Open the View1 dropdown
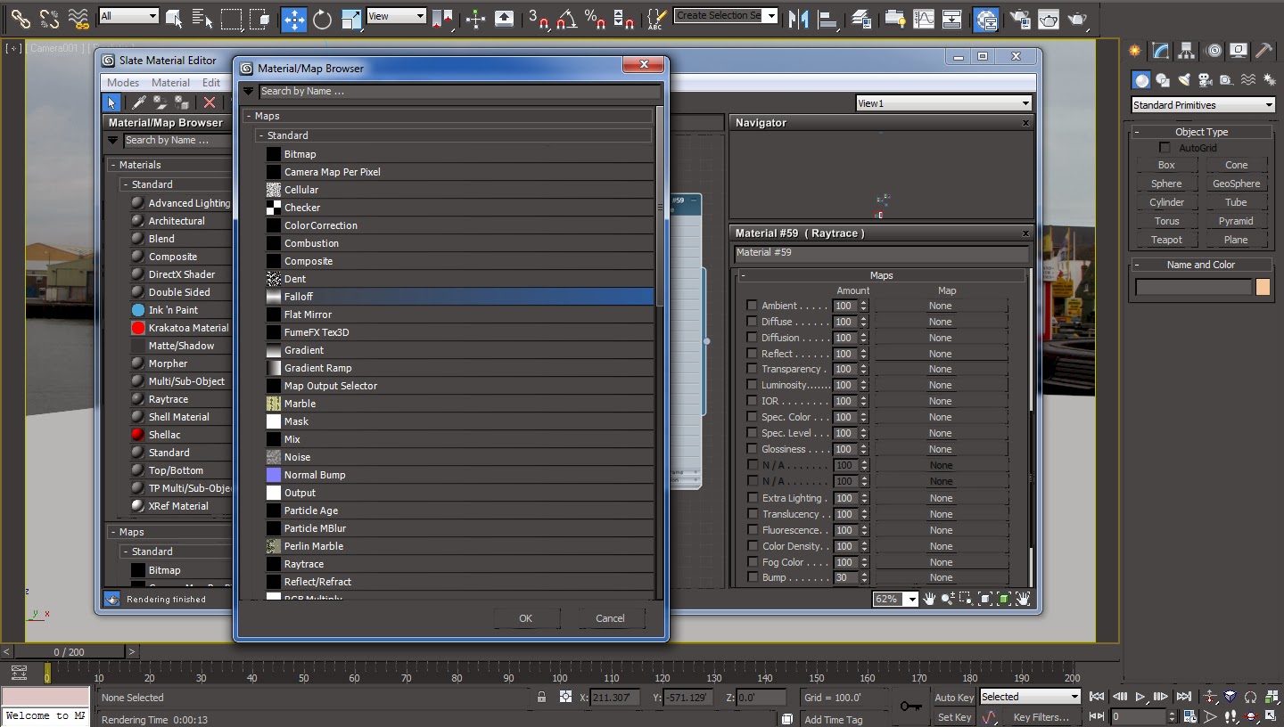Viewport: 1284px width, 727px height. [943, 103]
